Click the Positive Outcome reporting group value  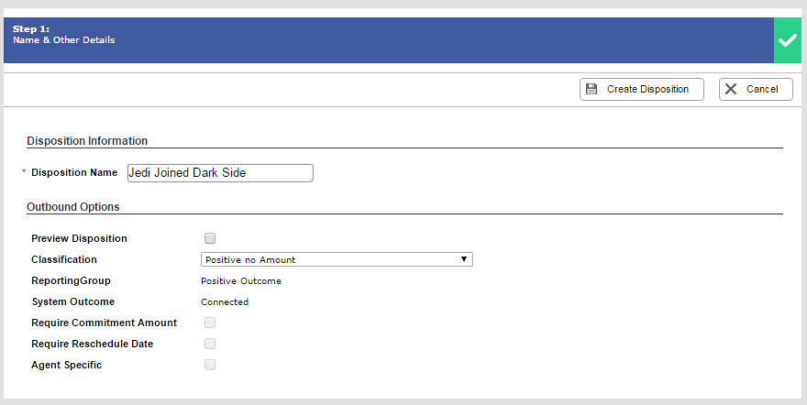click(241, 280)
